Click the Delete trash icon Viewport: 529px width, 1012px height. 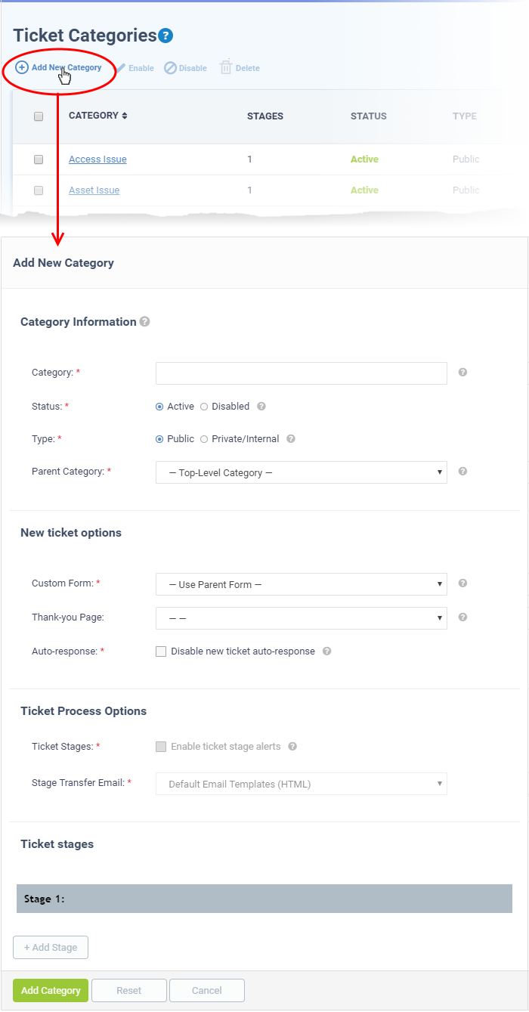[225, 67]
